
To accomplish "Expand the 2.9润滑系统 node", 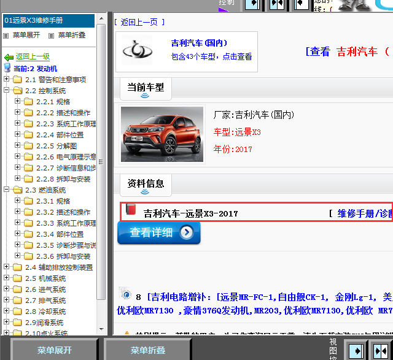I will (x=7, y=322).
